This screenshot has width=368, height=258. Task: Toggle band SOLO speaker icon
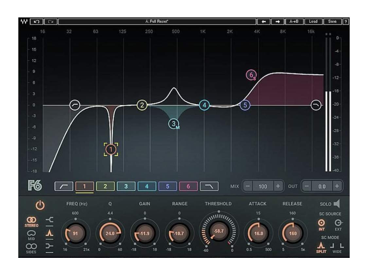(x=337, y=204)
